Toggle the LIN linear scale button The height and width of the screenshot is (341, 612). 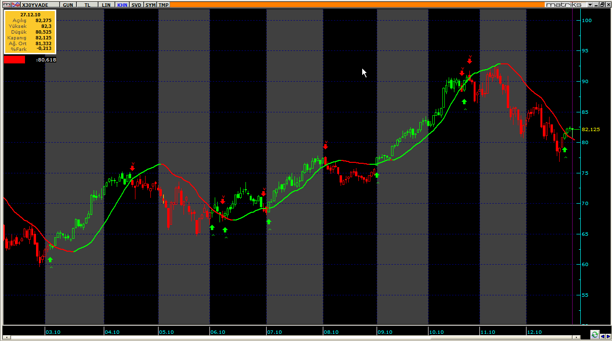tap(106, 4)
